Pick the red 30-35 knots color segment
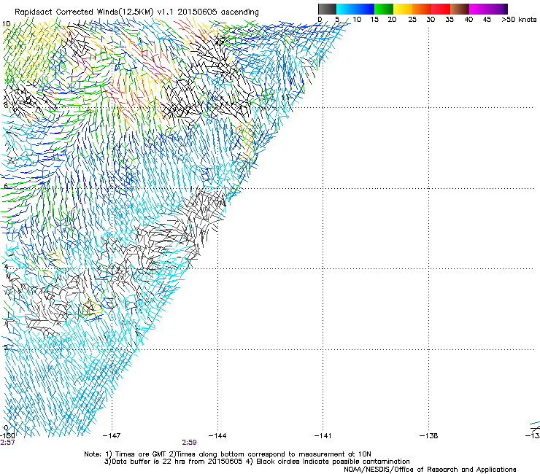 [441, 9]
